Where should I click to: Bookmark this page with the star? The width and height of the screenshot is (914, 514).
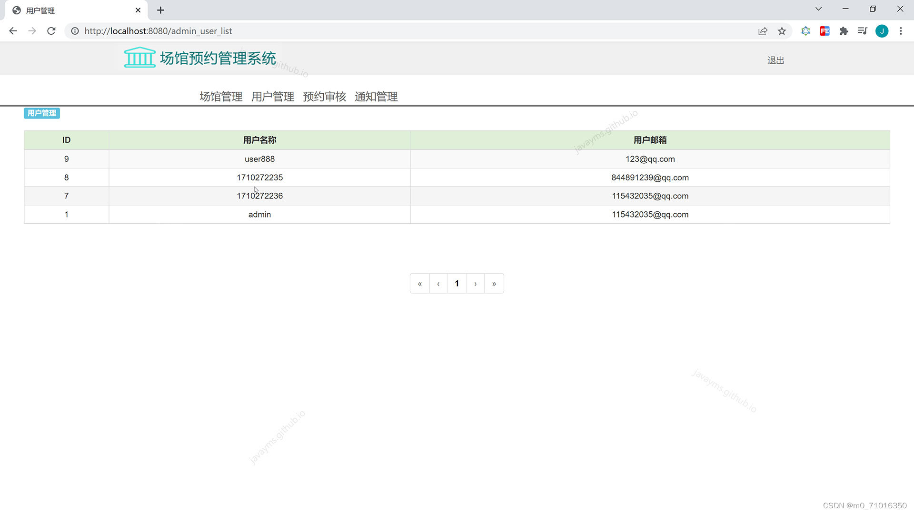click(x=782, y=31)
